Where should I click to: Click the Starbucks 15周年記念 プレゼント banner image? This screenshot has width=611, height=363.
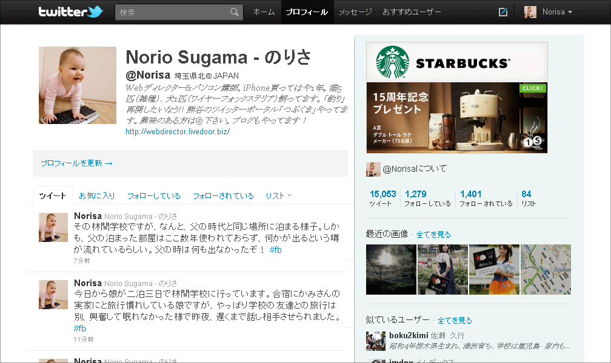[x=456, y=117]
